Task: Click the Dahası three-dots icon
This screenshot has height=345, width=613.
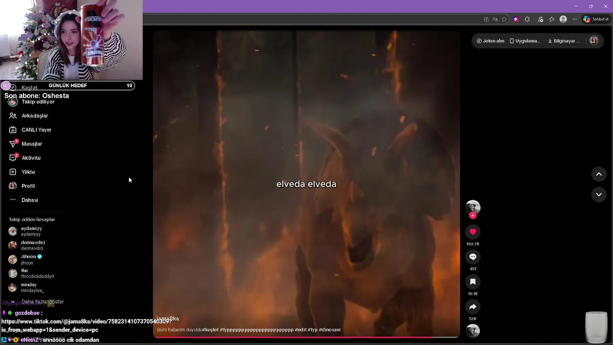Action: [x=13, y=200]
